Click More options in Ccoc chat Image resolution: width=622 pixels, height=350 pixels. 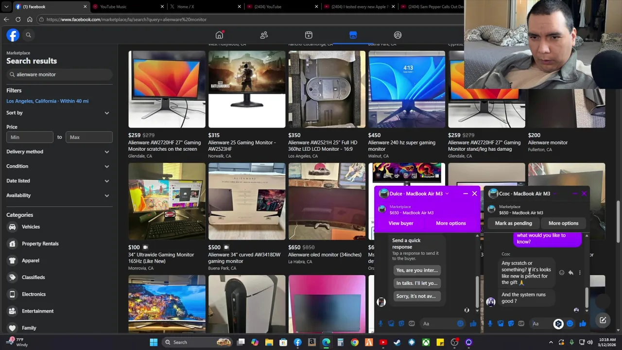pyautogui.click(x=563, y=223)
